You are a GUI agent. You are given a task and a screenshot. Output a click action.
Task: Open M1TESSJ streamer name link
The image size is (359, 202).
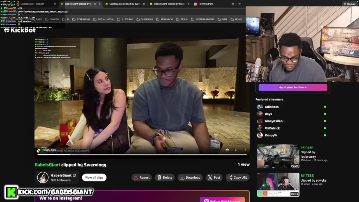point(307,176)
